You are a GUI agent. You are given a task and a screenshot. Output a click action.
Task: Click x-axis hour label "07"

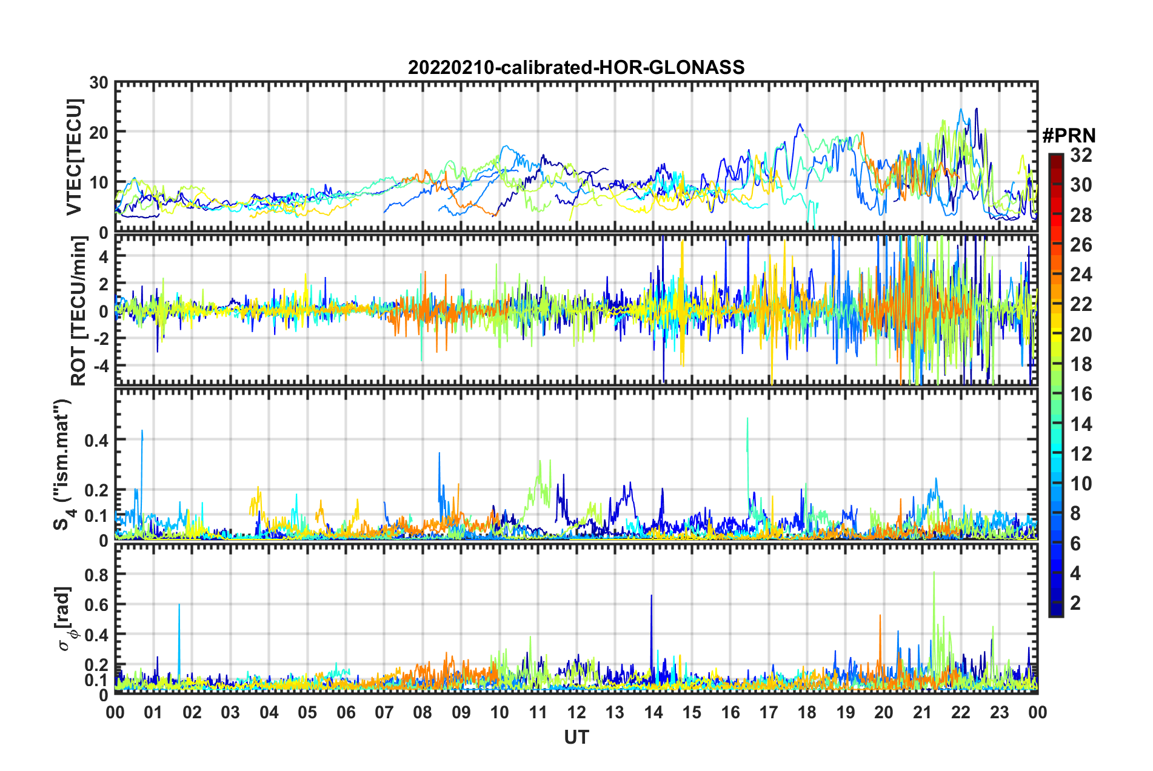[384, 712]
